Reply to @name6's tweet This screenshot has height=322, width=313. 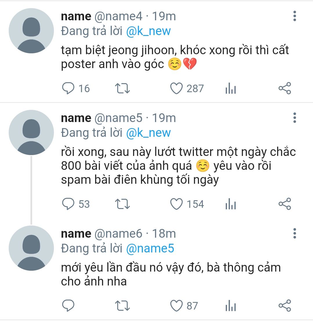(x=68, y=306)
